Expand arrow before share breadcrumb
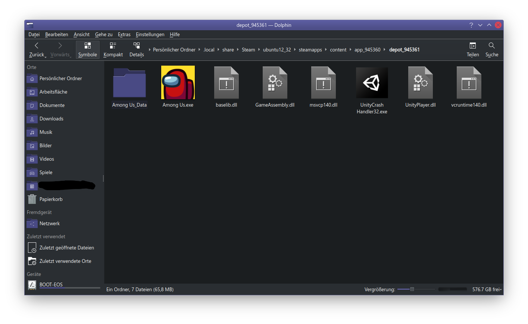 point(218,49)
